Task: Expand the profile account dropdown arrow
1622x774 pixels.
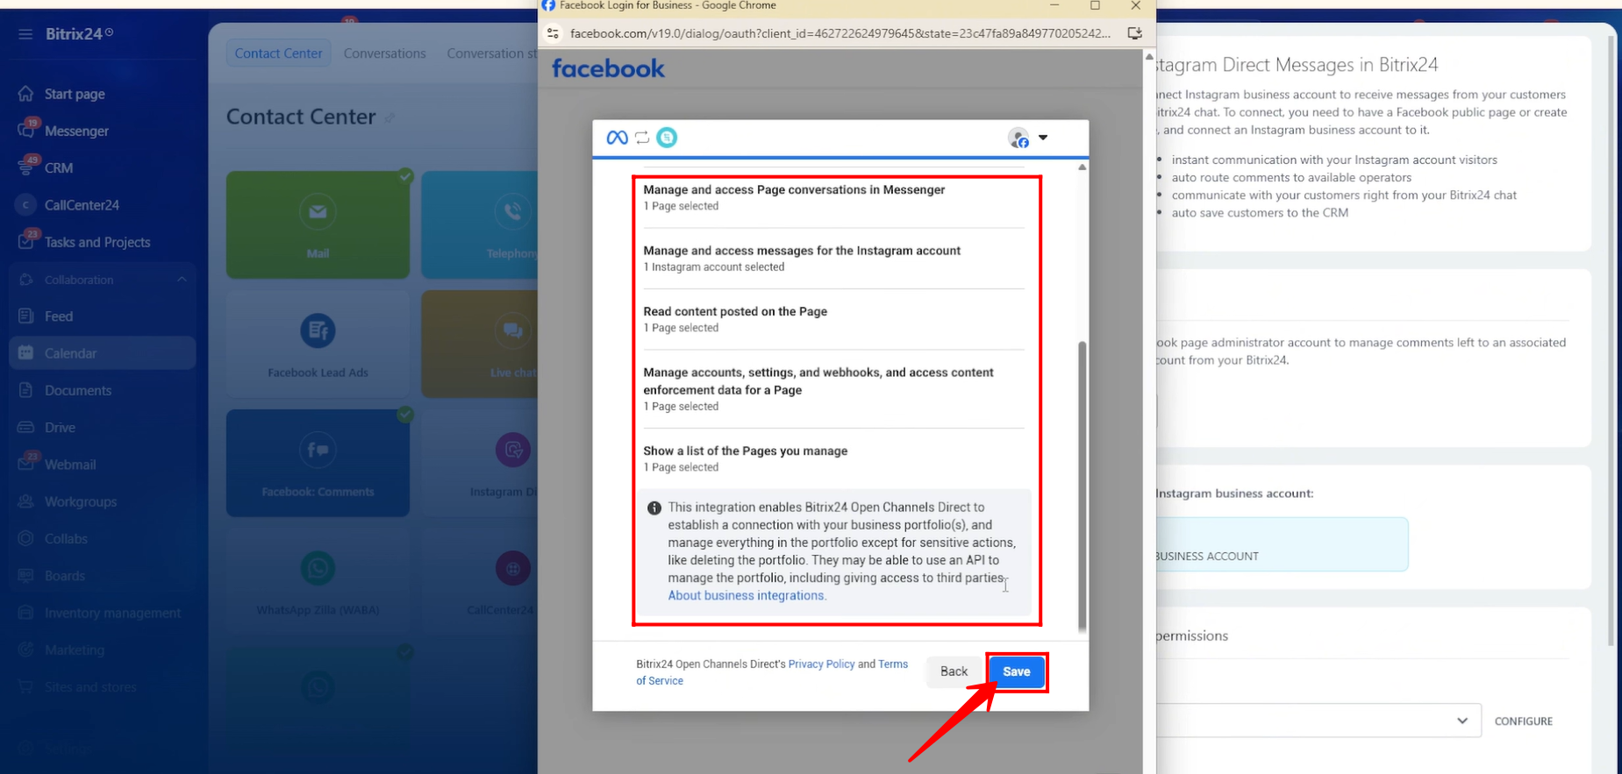Action: pyautogui.click(x=1043, y=138)
